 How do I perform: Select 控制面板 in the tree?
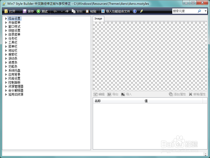point(14,82)
